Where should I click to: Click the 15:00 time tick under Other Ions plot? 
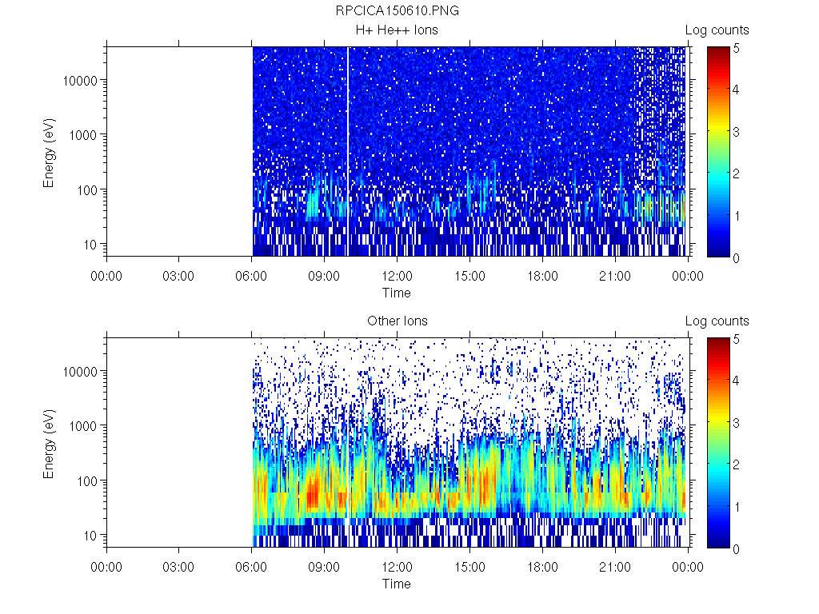pos(469,567)
